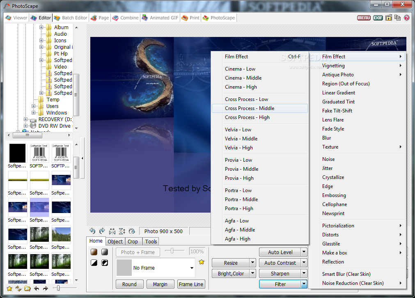Viewport: 415px width, 298px height.
Task: Click the Round button
Action: (x=129, y=284)
